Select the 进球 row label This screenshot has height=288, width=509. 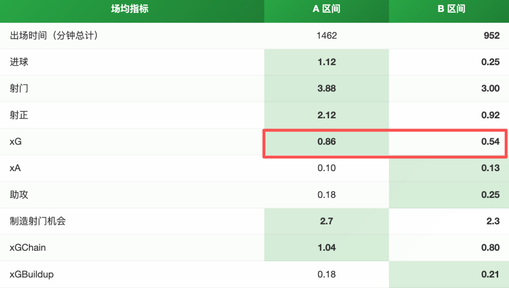click(19, 62)
